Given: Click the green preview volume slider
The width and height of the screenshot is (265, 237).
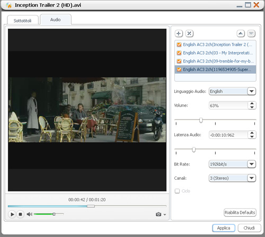Looking at the screenshot, I should pyautogui.click(x=49, y=214).
